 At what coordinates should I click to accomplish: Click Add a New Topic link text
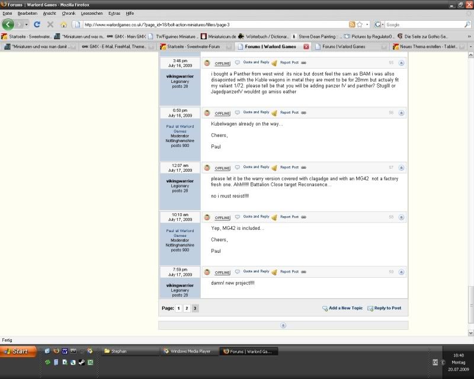pos(345,308)
